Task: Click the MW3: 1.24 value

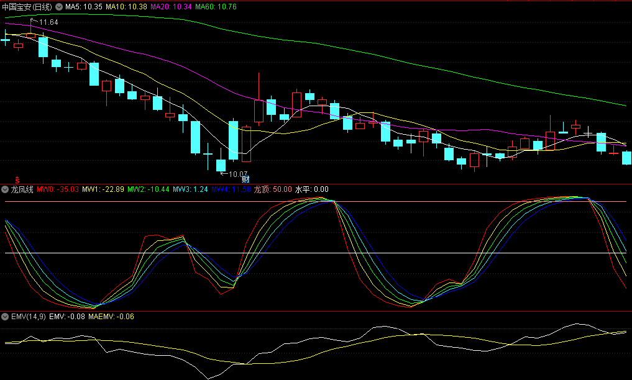Action: (190, 189)
